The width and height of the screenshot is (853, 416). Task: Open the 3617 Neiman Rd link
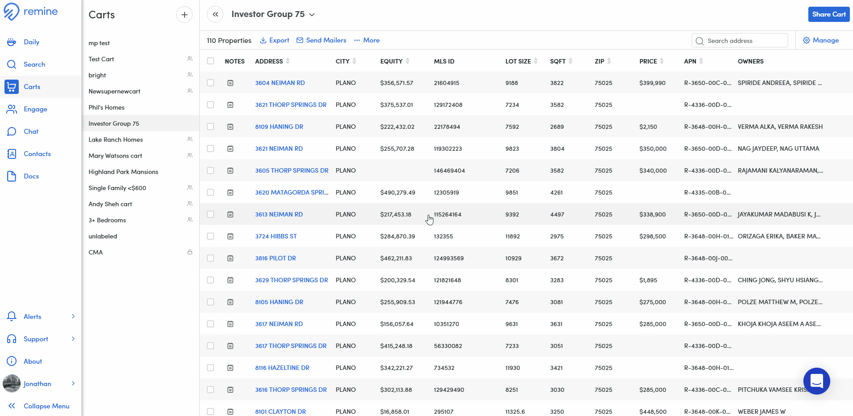279,324
